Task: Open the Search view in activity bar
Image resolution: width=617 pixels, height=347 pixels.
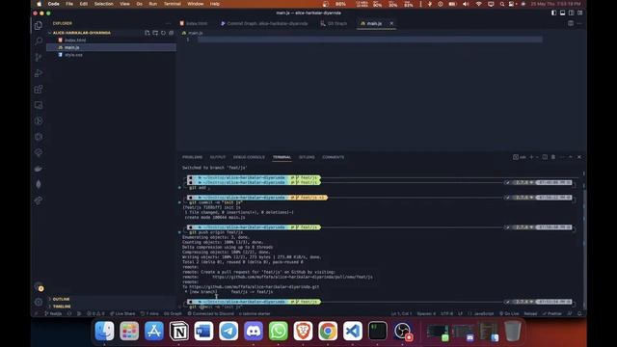Action: [39, 40]
